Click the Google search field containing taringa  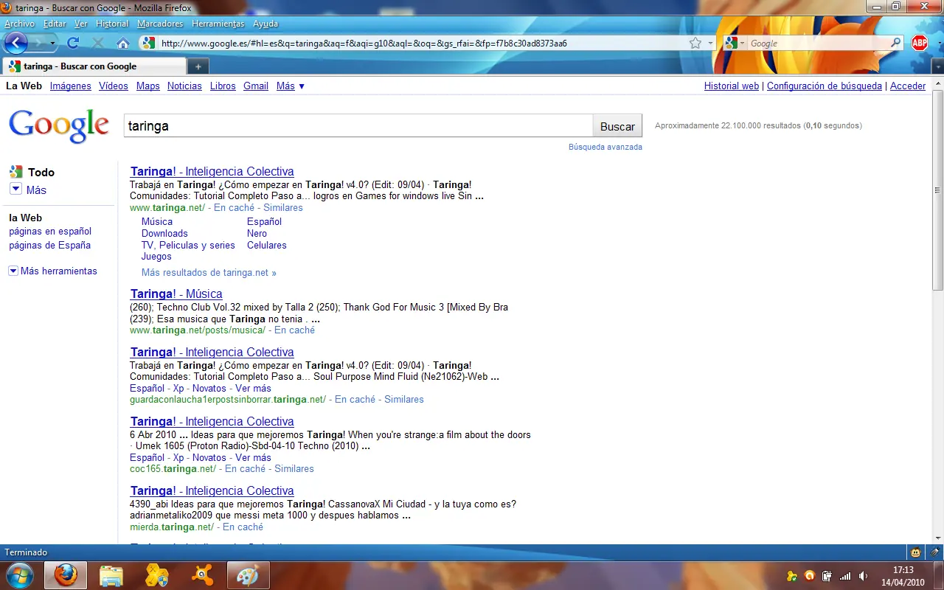358,126
